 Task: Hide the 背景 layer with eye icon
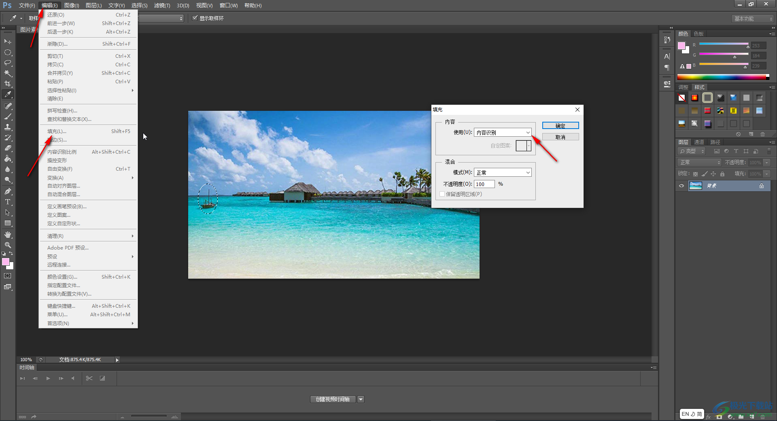(x=681, y=186)
